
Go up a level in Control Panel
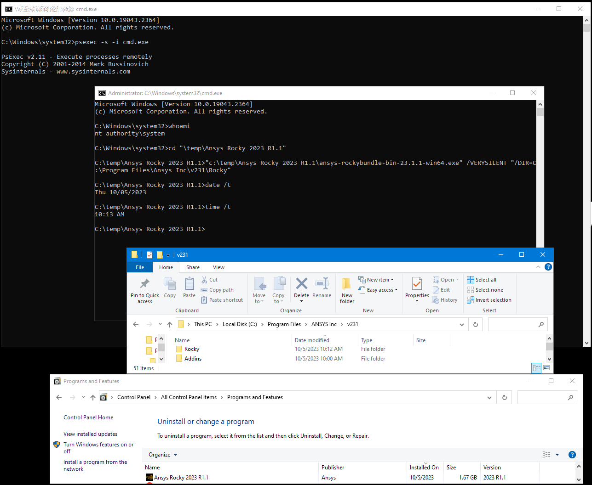point(93,397)
